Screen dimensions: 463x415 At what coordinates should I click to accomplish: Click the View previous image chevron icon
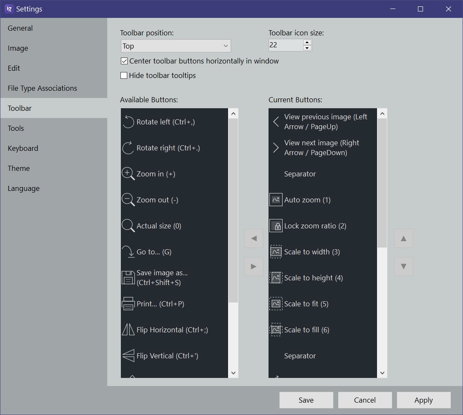click(276, 122)
